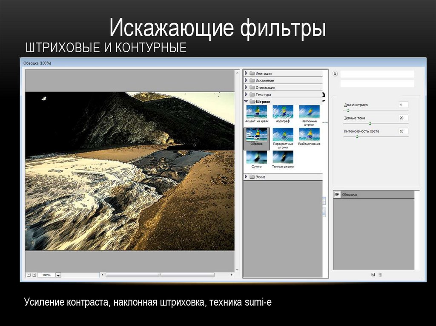Collapse the filter panel with double-chevron button
Viewport: 436px width, 326px height.
(335, 74)
